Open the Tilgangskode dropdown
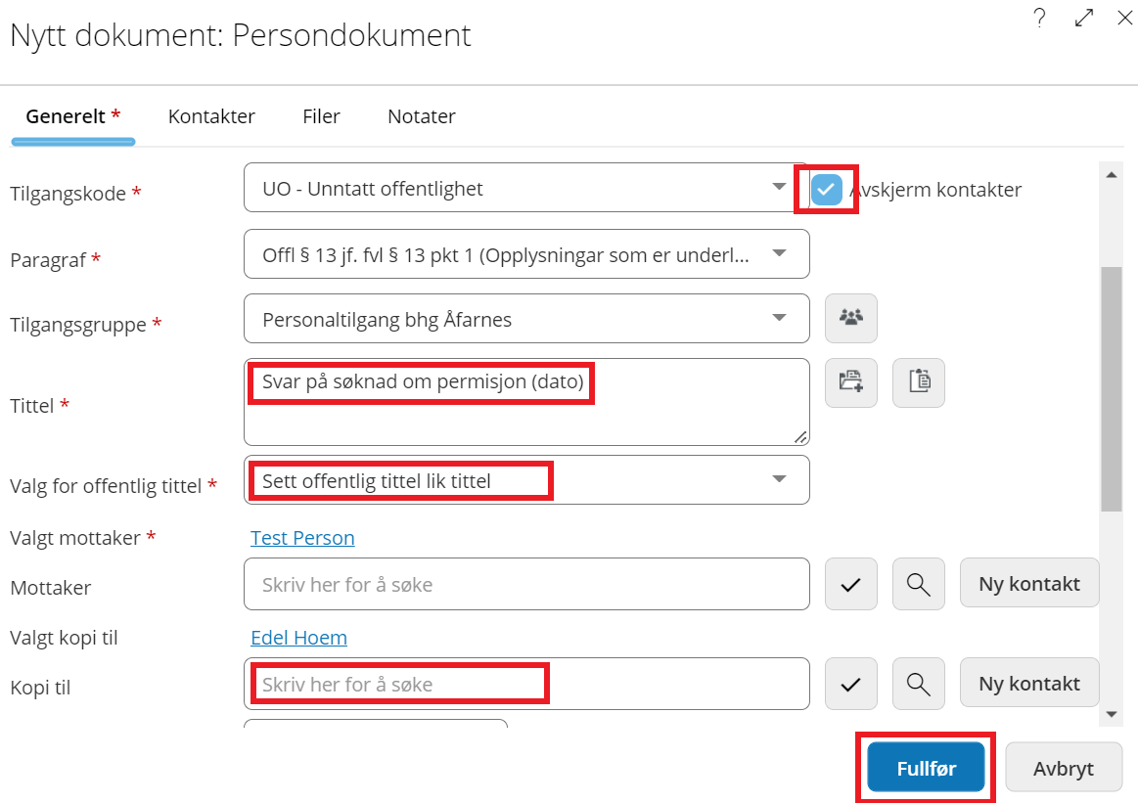1138x803 pixels. (x=526, y=188)
